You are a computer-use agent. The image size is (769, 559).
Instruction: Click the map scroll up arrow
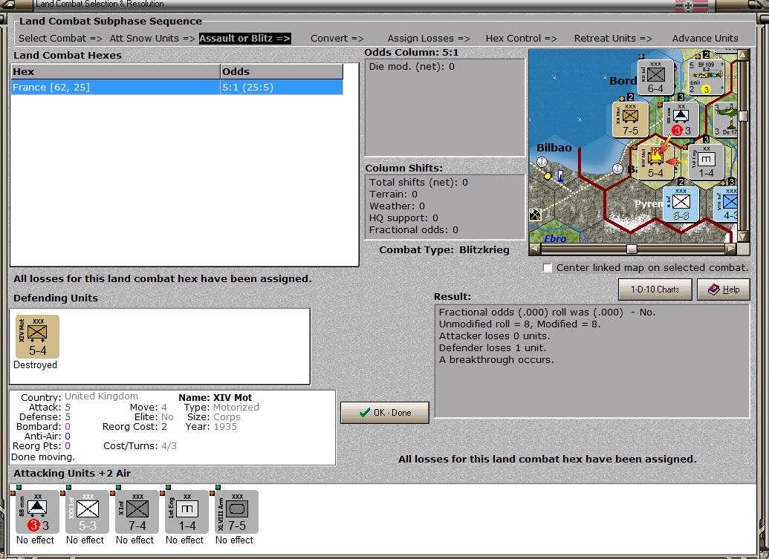[744, 55]
